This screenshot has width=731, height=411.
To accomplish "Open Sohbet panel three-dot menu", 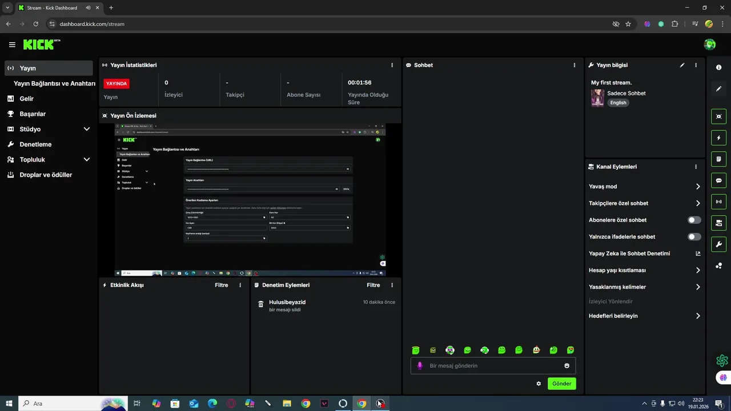I will 575,65.
